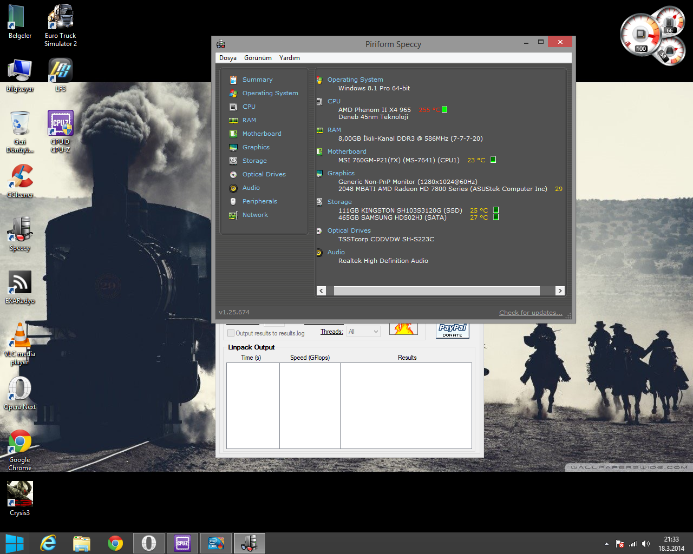Click the Storage heading in summary pane
Image resolution: width=693 pixels, height=554 pixels.
pos(339,202)
